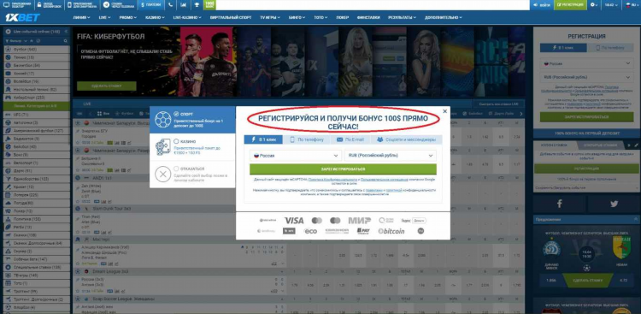Click the 'Ваши события сейчас' sidebar header

(36, 32)
